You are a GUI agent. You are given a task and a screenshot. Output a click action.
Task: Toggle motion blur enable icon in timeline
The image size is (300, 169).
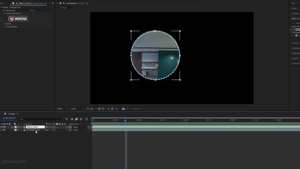pos(81,119)
